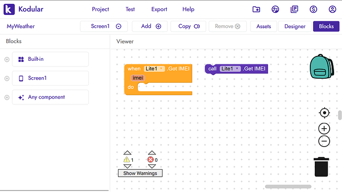Expand the Screen1 blocks tree

[7, 78]
